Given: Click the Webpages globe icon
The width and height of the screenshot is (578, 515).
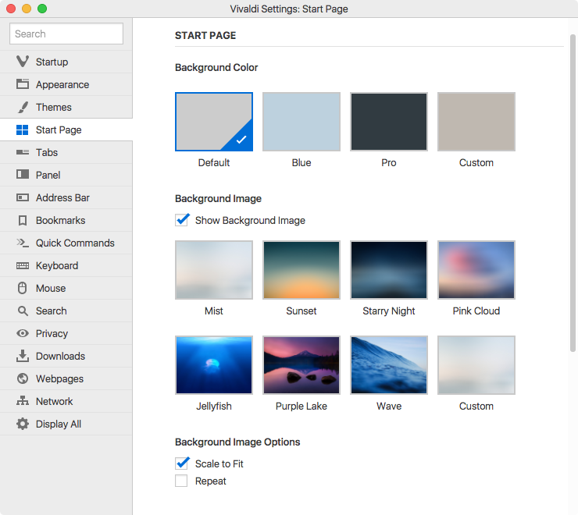Looking at the screenshot, I should tap(23, 378).
